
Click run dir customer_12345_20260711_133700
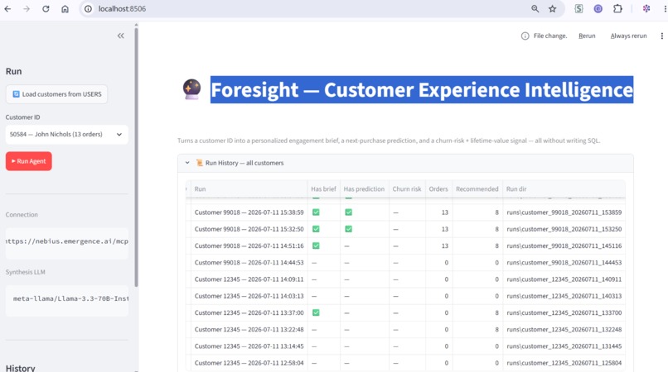click(564, 313)
